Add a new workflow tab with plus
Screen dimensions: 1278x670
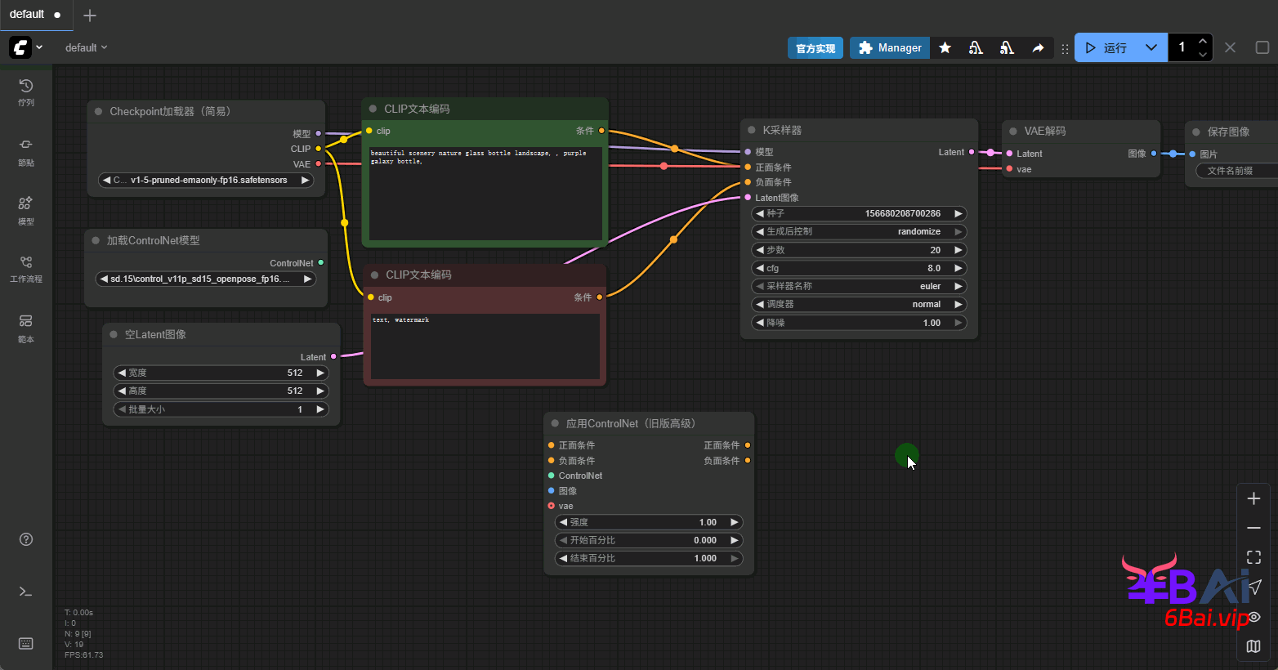coord(90,16)
